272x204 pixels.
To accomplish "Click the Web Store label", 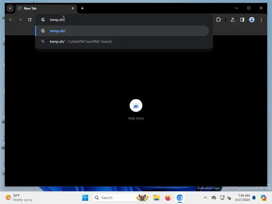I will tap(136, 118).
